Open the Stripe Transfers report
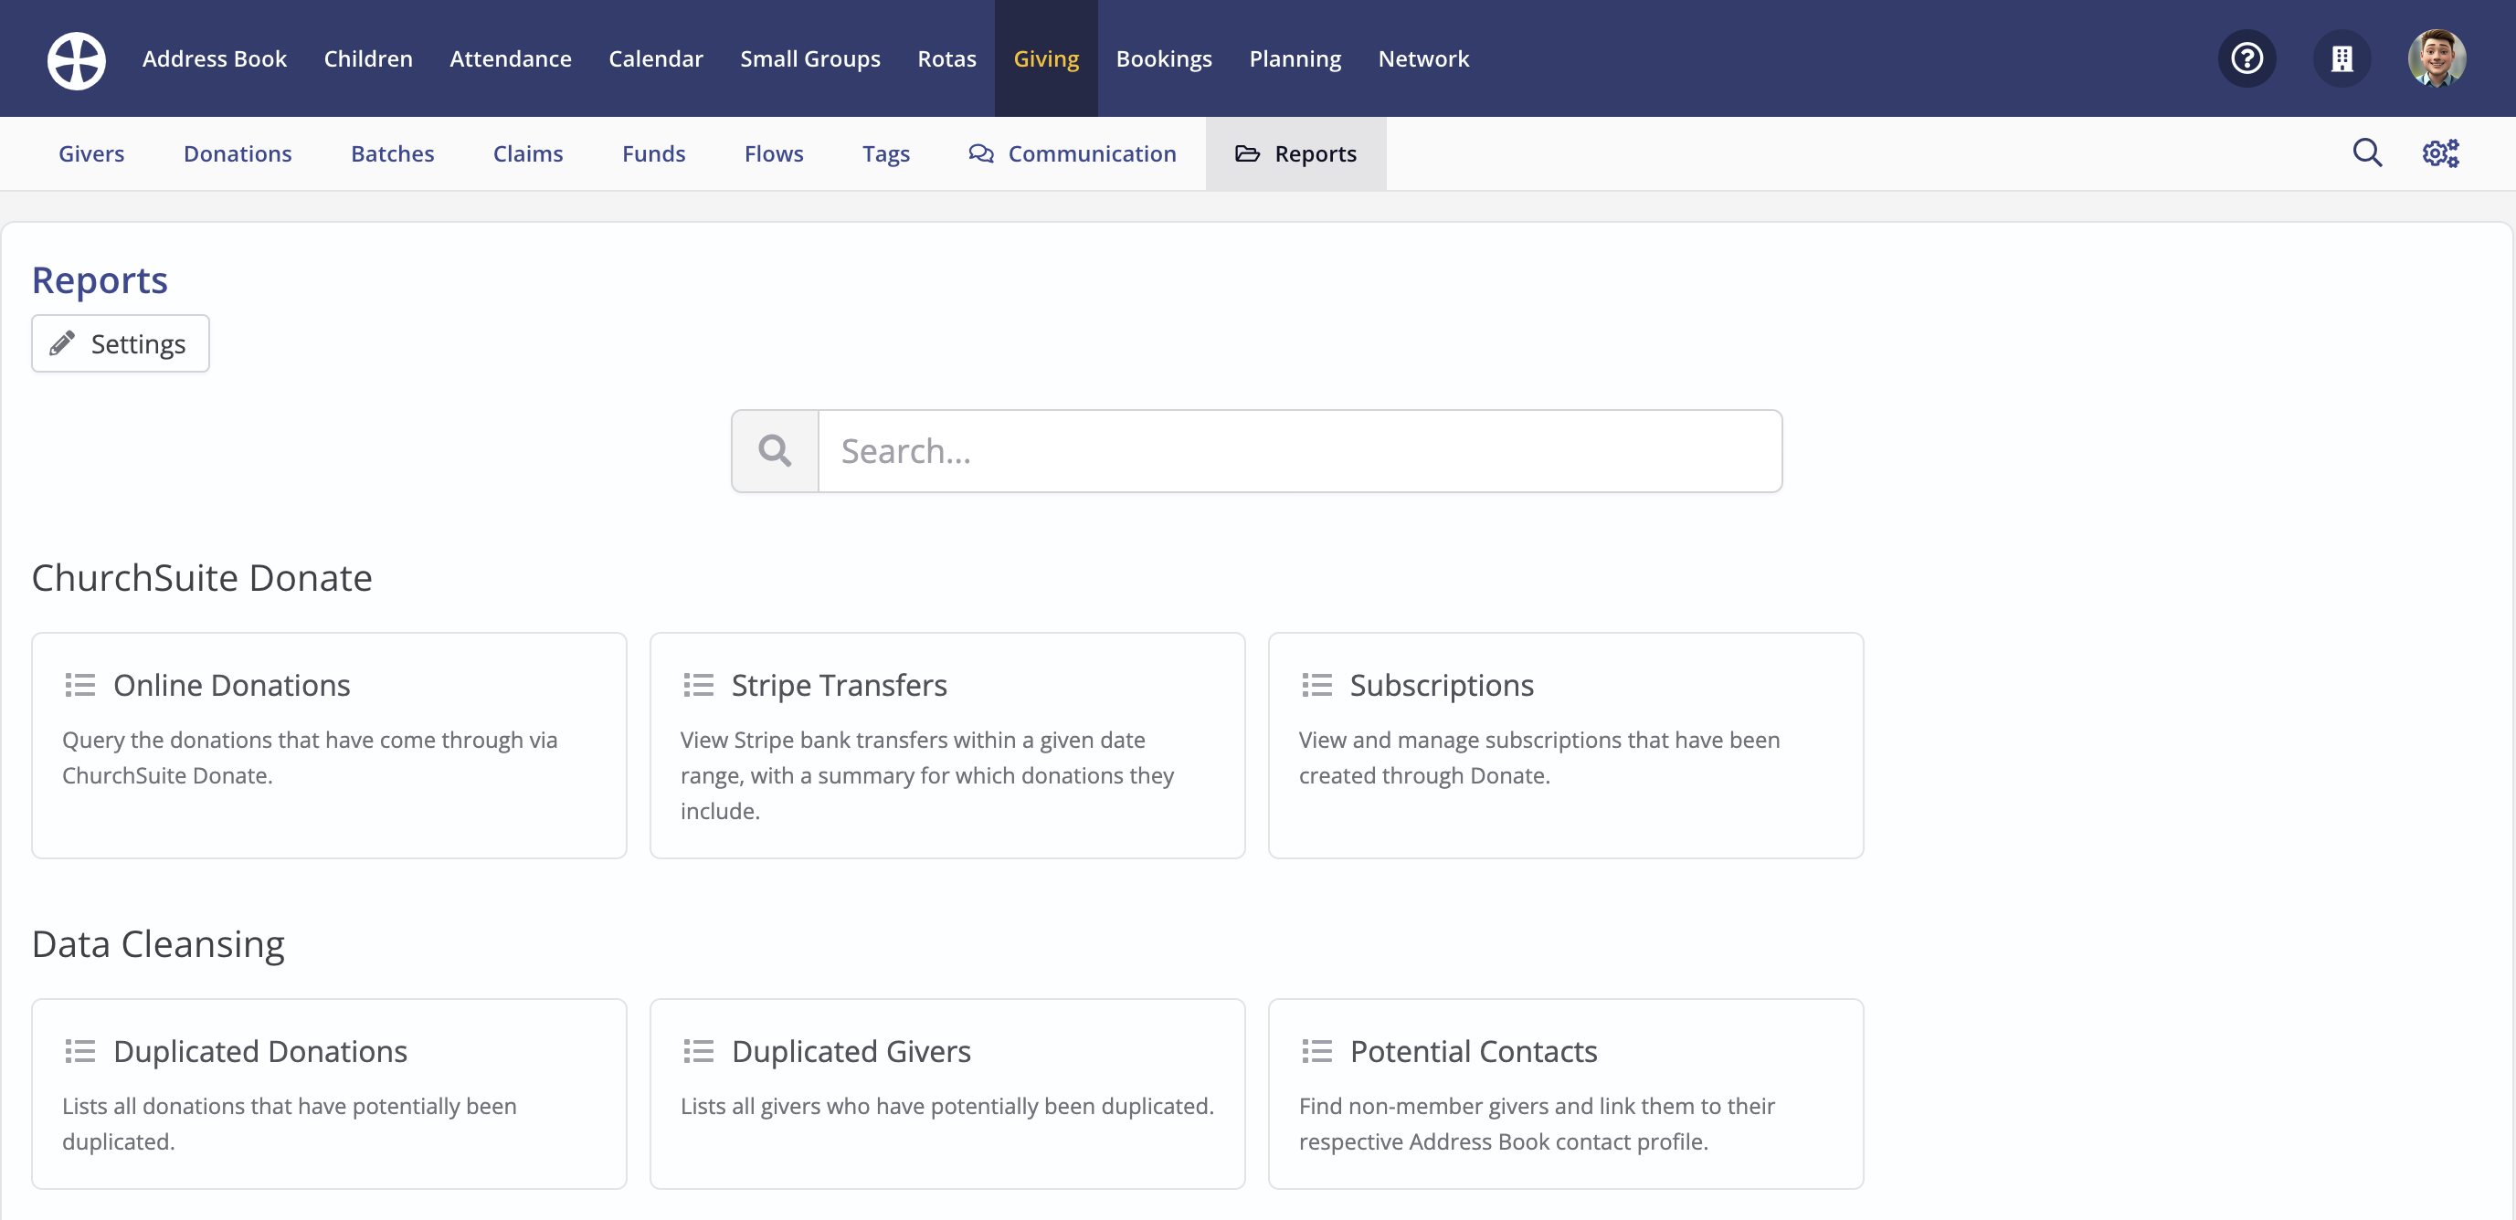Viewport: 2516px width, 1220px height. point(947,746)
